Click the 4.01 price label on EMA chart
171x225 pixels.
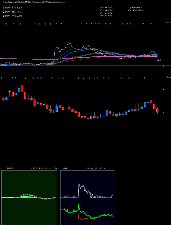pyautogui.click(x=160, y=61)
